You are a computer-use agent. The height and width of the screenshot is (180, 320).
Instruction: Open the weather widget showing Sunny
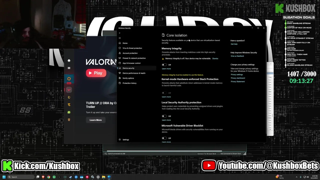tap(280, 177)
